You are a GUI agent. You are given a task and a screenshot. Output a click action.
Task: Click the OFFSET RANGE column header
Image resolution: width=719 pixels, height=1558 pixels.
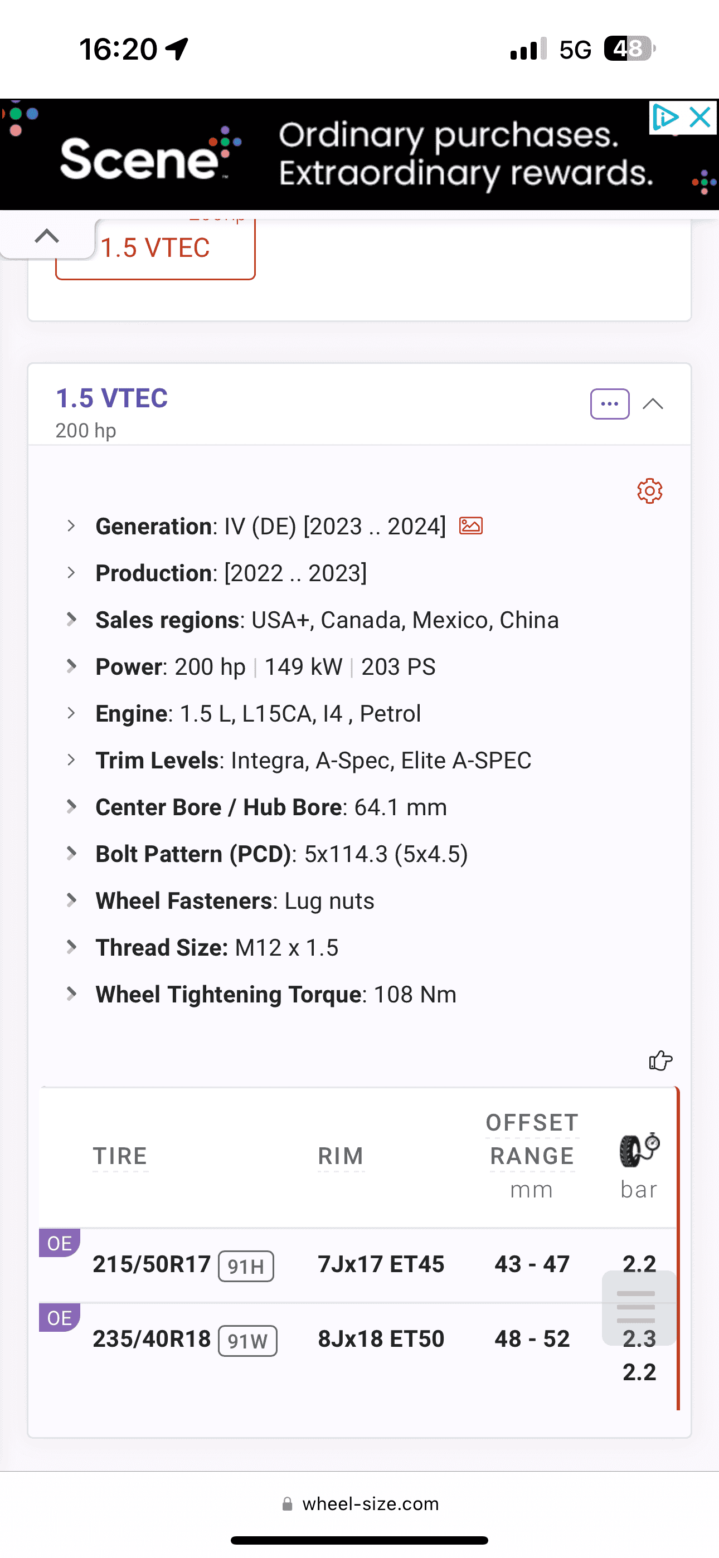[x=532, y=1140]
